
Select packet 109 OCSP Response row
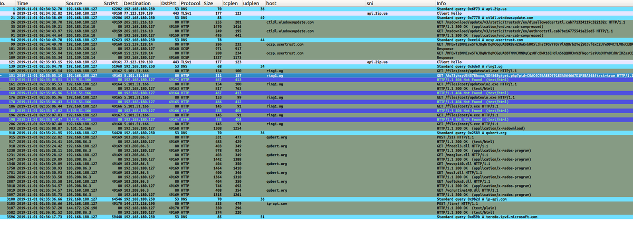tap(316, 57)
